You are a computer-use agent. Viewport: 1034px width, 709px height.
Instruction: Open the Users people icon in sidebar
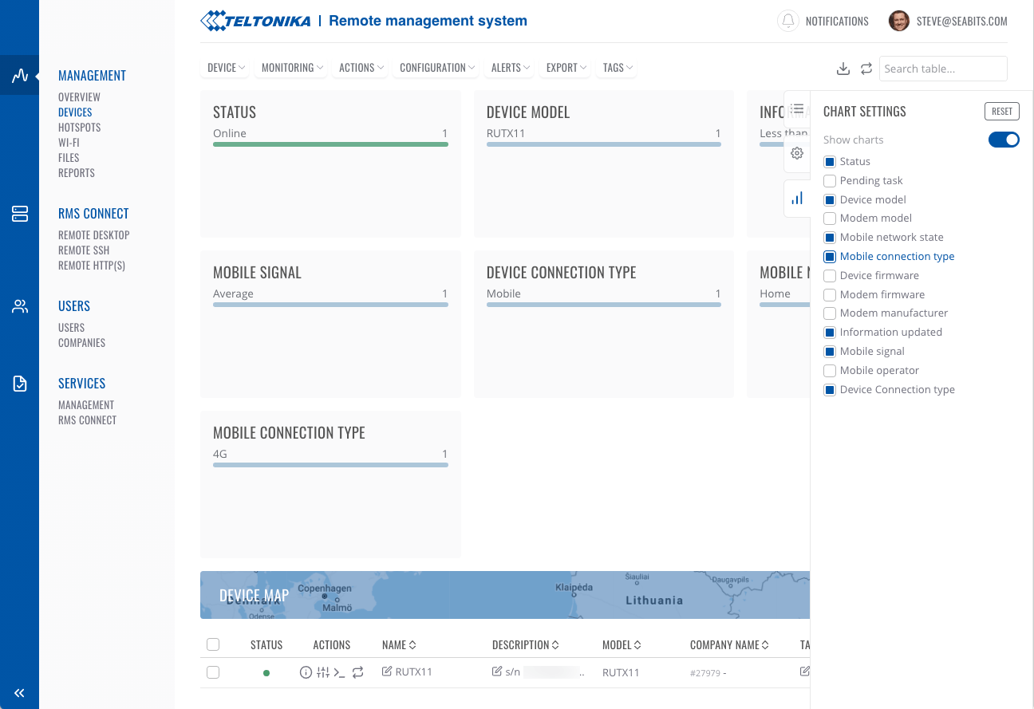pos(19,306)
